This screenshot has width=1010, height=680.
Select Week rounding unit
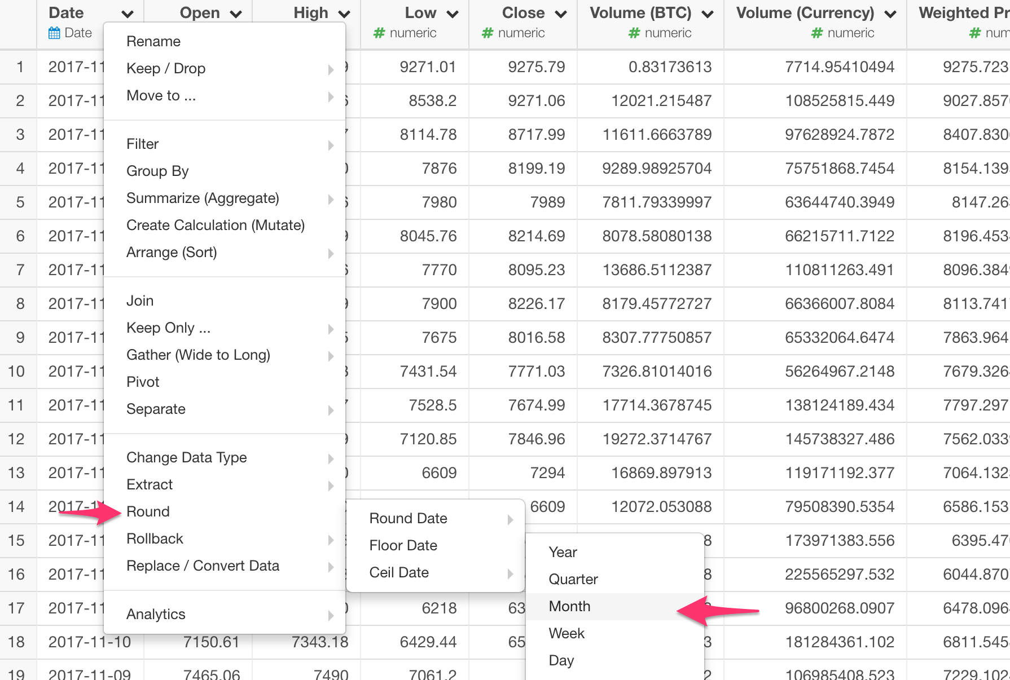(x=615, y=633)
